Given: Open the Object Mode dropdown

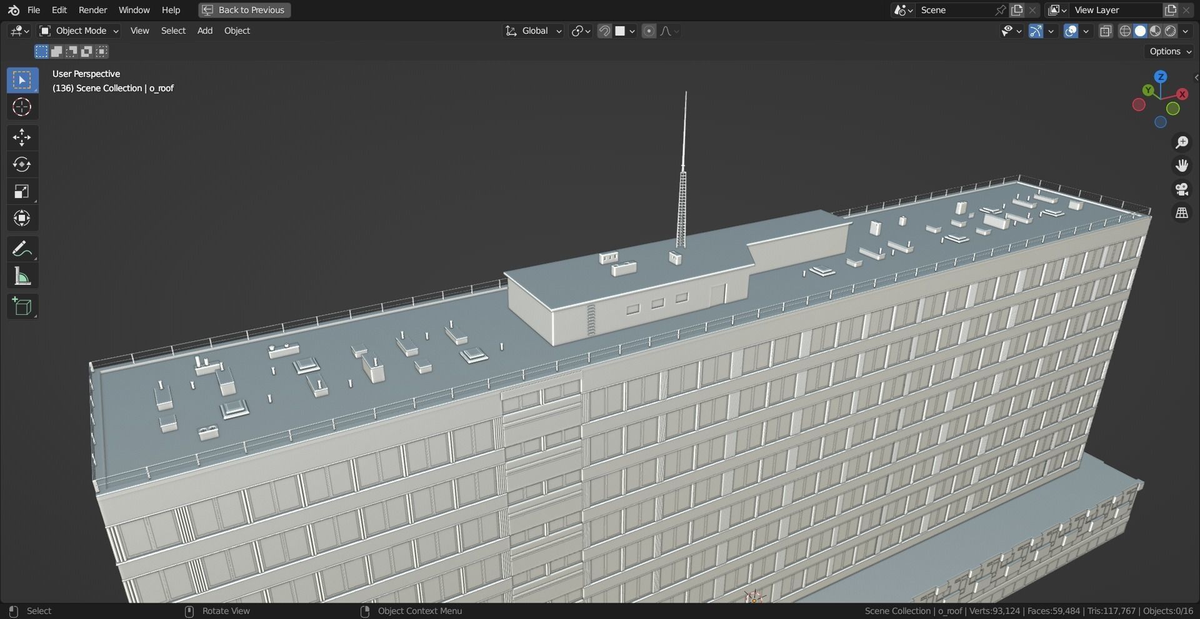Looking at the screenshot, I should coord(79,31).
